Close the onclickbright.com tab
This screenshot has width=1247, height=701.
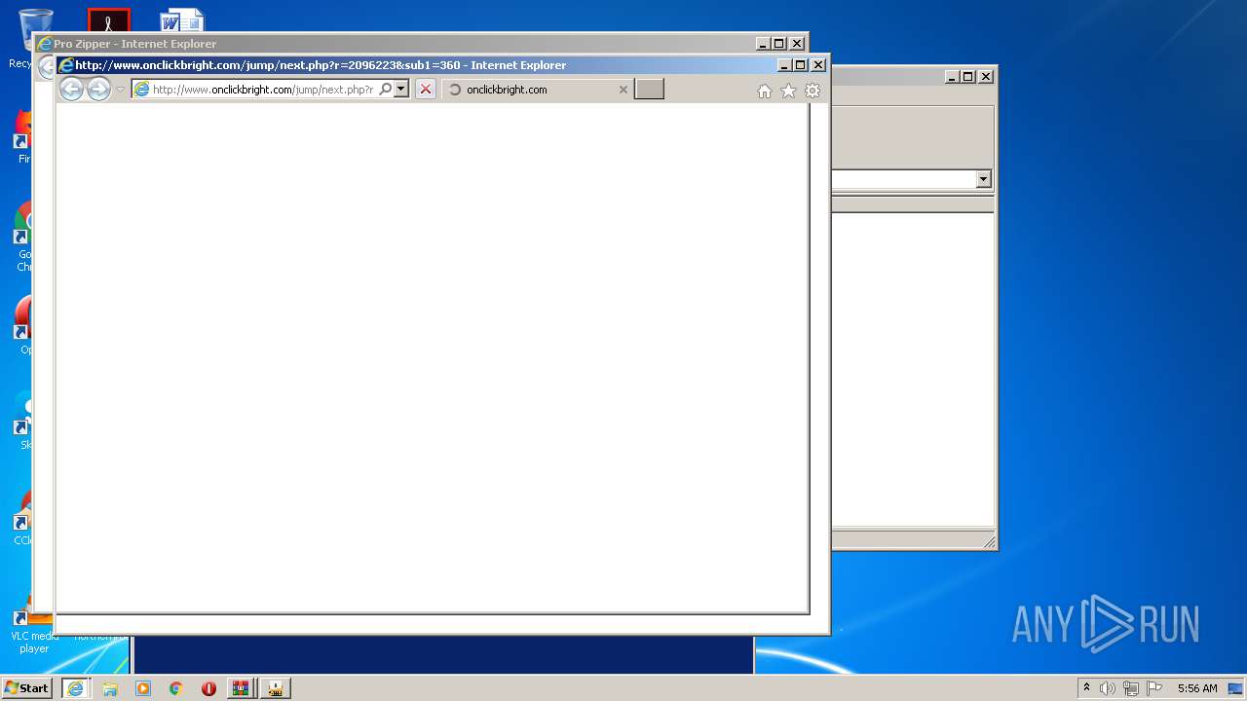[623, 90]
